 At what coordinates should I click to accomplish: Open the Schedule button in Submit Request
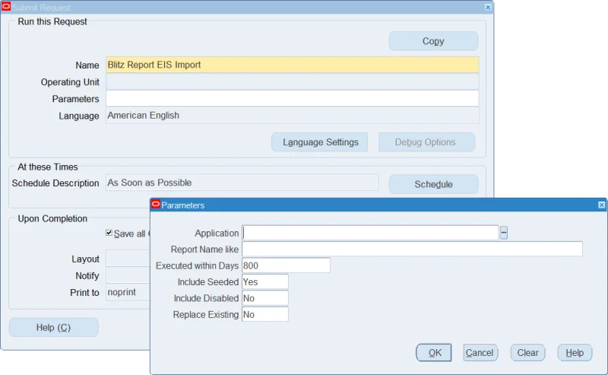pos(433,184)
